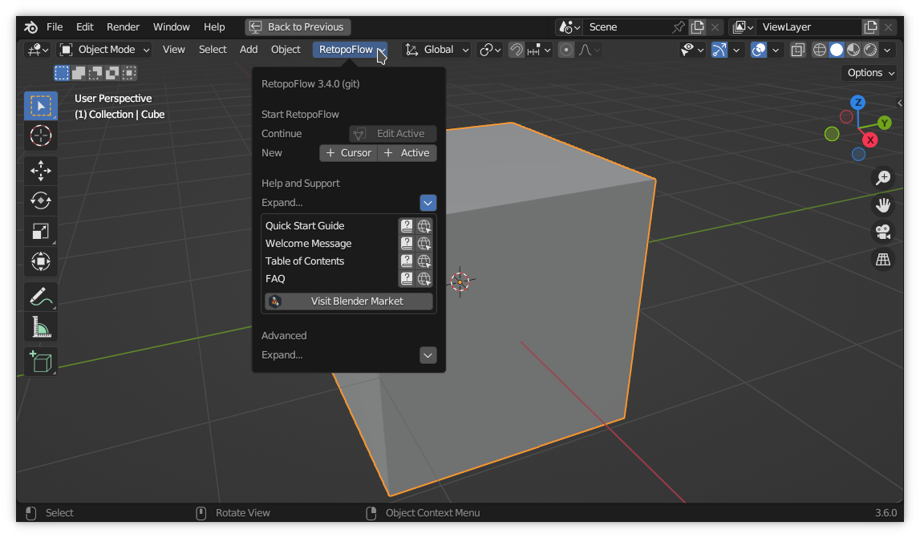Image resolution: width=920 pixels, height=538 pixels.
Task: Open FAQ help document icon
Action: 407,279
